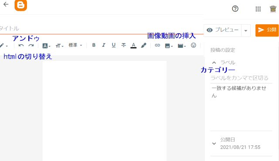Open the insert video menu

[x=182, y=46]
